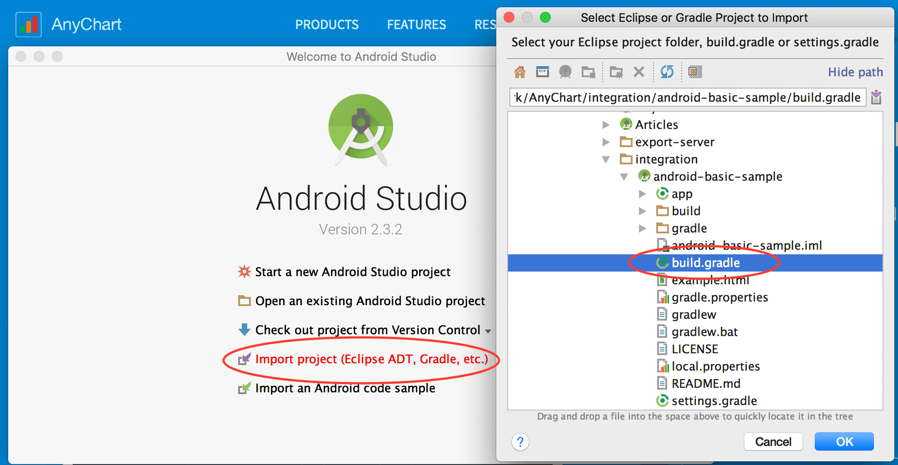
Task: Refresh the file tree with sync icon
Action: tap(666, 72)
